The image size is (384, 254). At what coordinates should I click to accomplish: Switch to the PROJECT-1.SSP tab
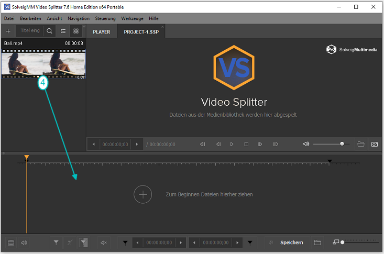pyautogui.click(x=141, y=32)
